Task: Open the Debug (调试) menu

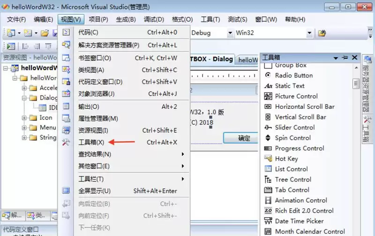Action: (154, 19)
